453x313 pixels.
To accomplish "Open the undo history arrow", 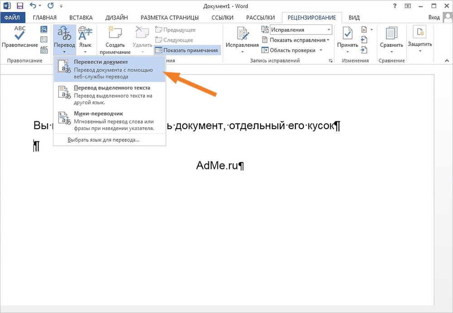I will coord(40,6).
